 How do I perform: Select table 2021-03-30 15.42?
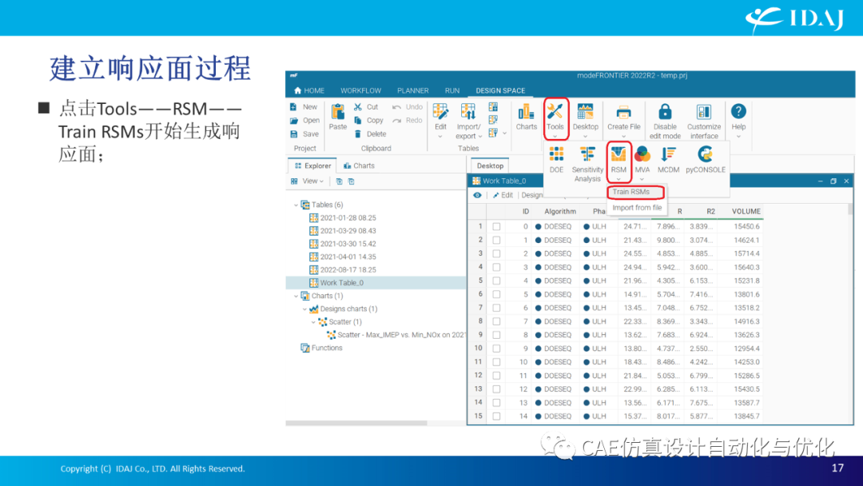(342, 244)
